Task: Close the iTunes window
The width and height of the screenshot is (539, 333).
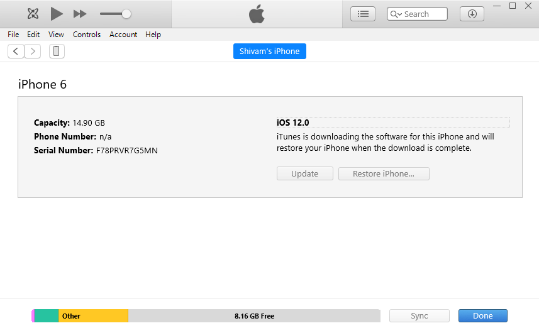Action: click(x=528, y=6)
